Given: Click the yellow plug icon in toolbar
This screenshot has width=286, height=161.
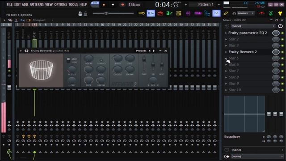Looking at the screenshot, I should click(x=280, y=13).
